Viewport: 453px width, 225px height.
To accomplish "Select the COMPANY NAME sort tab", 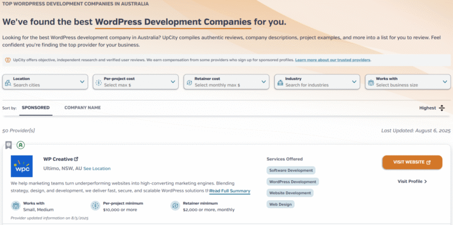I will [83, 108].
